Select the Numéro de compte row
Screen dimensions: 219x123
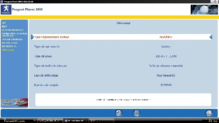point(122,85)
